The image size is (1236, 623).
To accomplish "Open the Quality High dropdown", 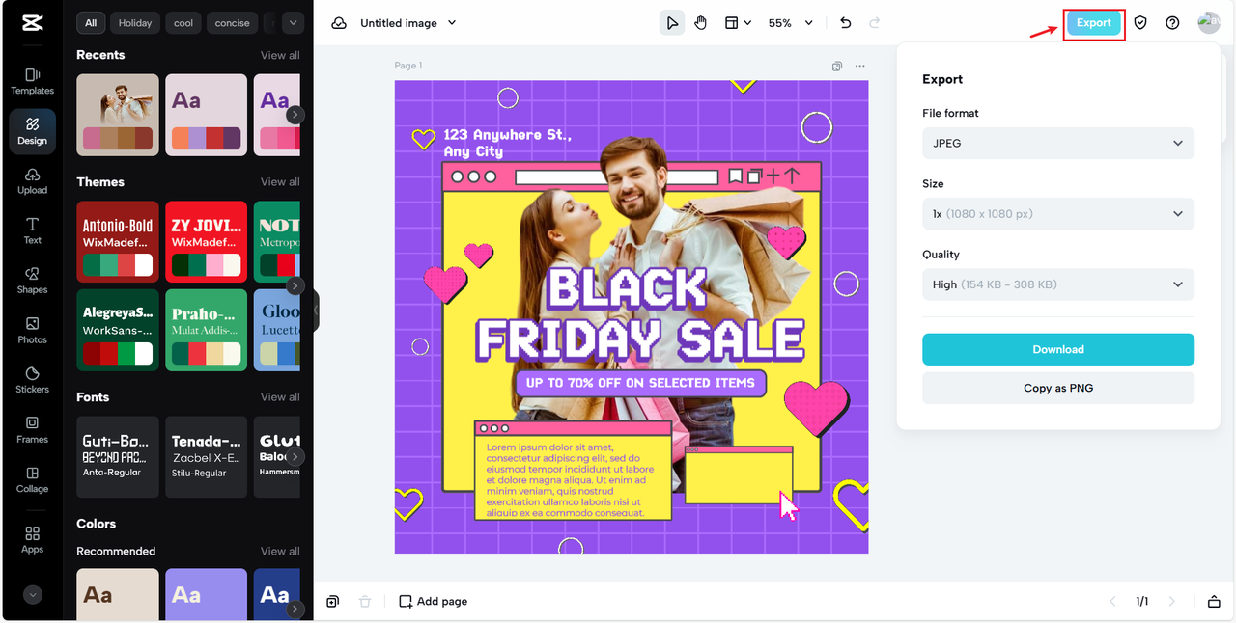I will tap(1058, 284).
